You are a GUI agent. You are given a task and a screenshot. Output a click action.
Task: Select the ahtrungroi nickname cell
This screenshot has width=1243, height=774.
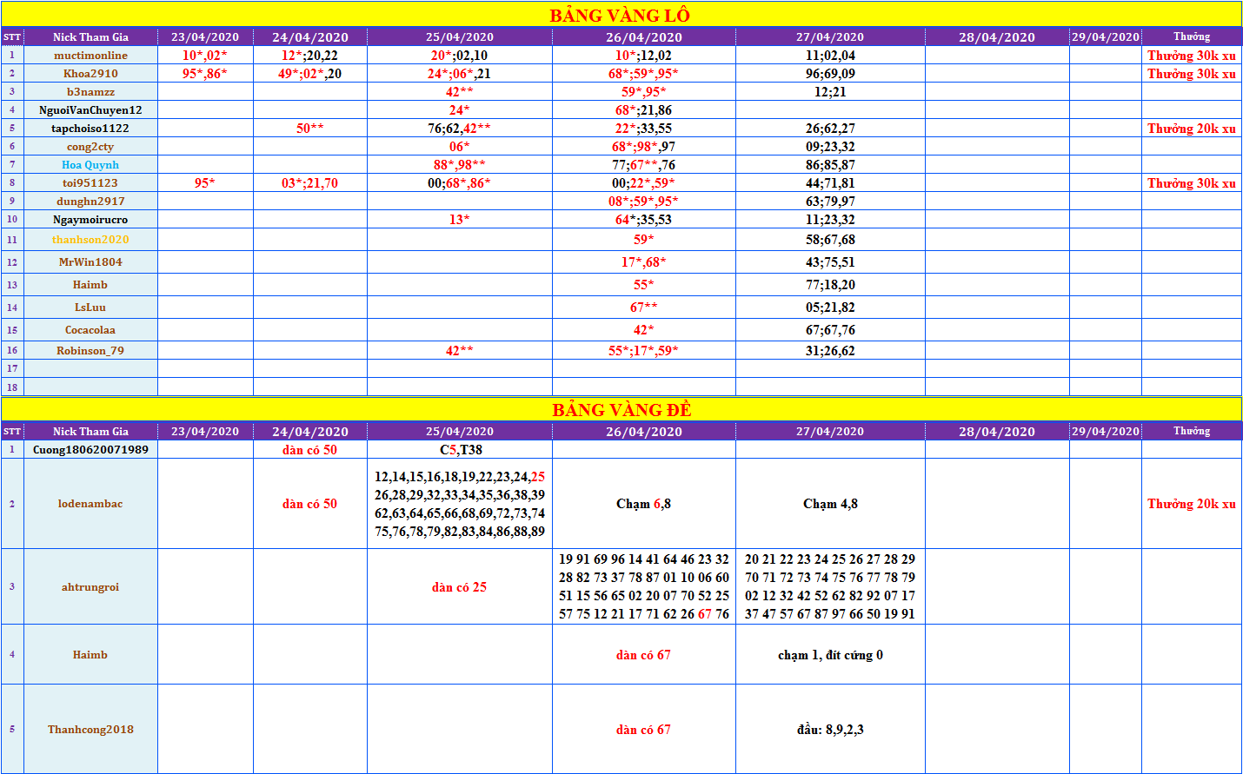(90, 587)
